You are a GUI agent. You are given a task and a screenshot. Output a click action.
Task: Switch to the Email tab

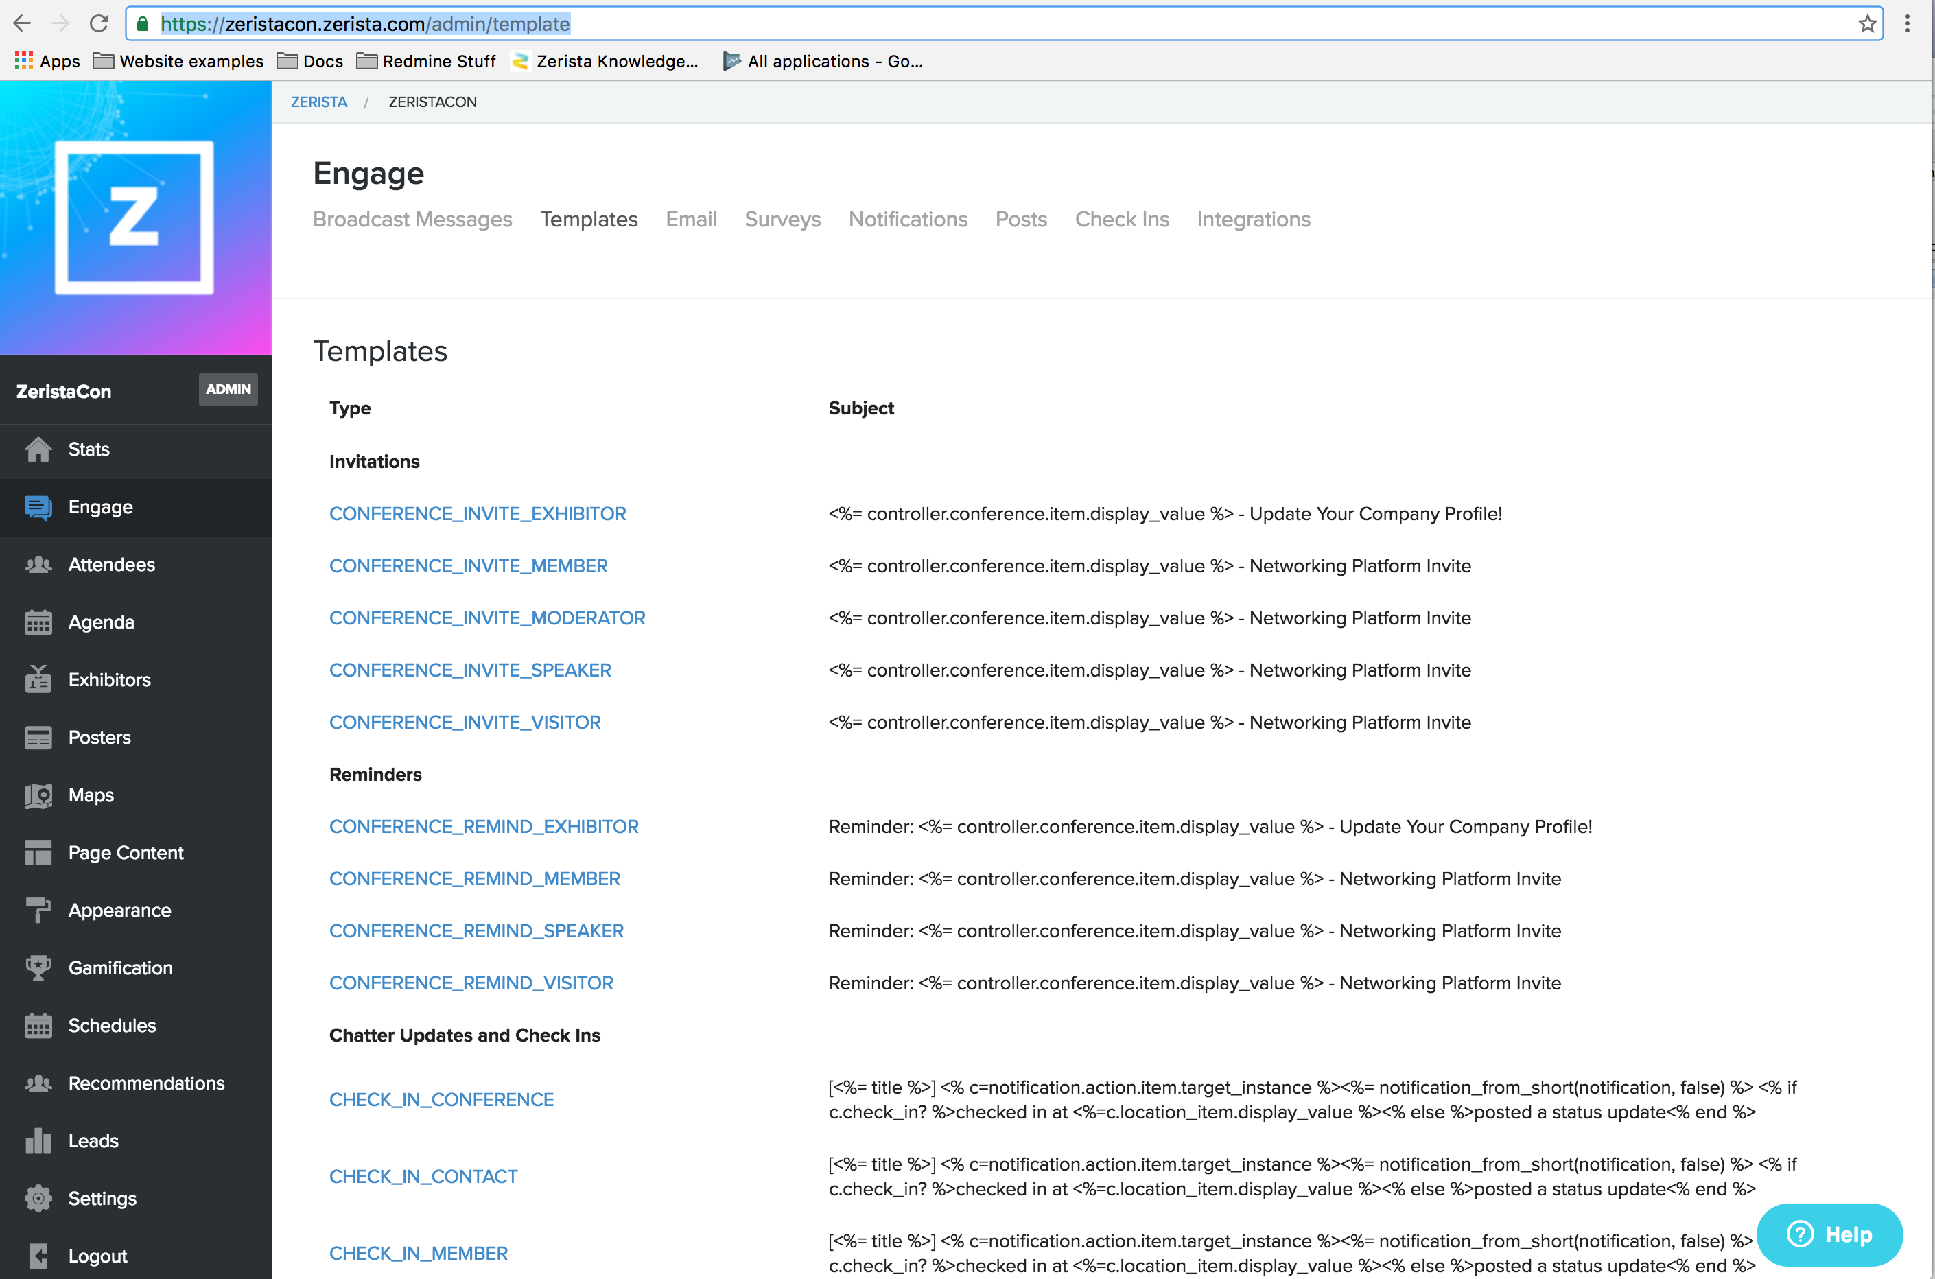click(x=691, y=220)
